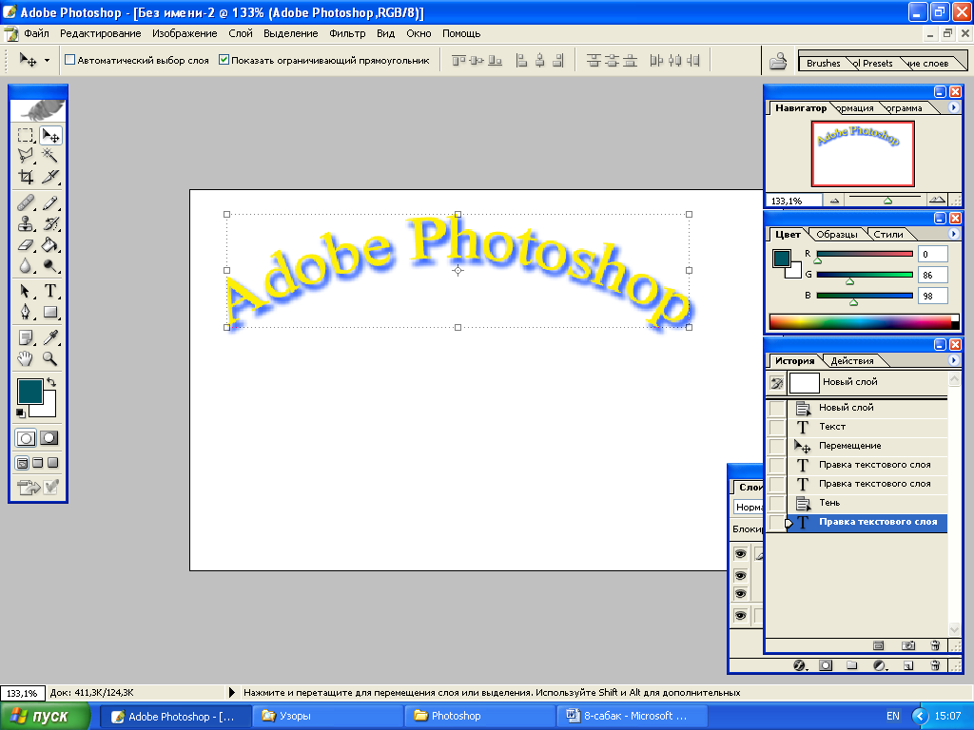Open the Выделение menu

(x=291, y=33)
